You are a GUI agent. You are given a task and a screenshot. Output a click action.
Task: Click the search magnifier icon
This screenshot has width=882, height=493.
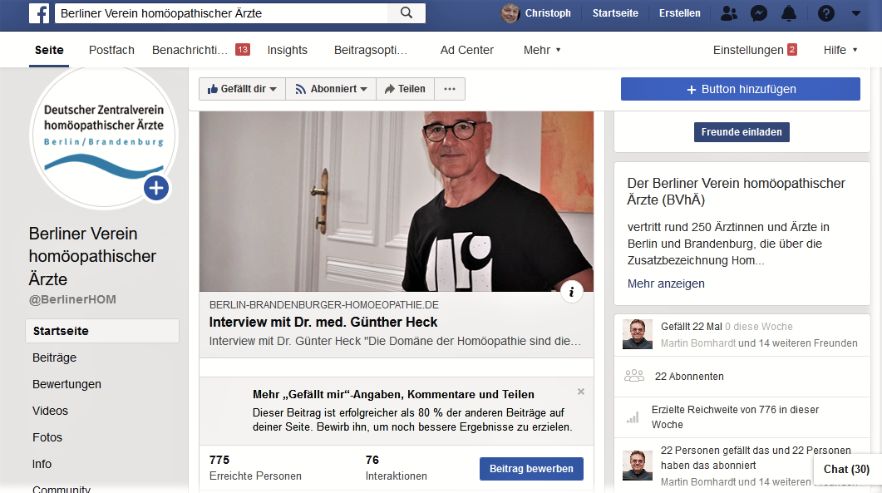click(407, 13)
